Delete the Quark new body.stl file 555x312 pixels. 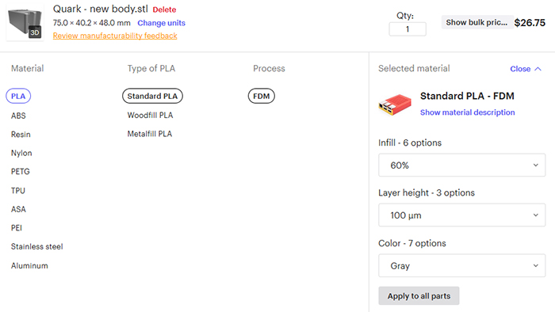click(x=164, y=10)
